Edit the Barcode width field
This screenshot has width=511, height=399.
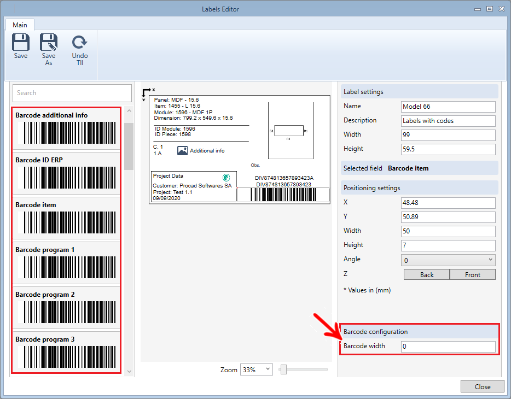[448, 347]
